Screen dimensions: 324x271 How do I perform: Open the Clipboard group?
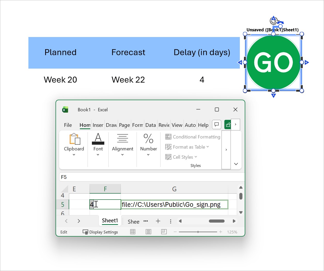[74, 144]
